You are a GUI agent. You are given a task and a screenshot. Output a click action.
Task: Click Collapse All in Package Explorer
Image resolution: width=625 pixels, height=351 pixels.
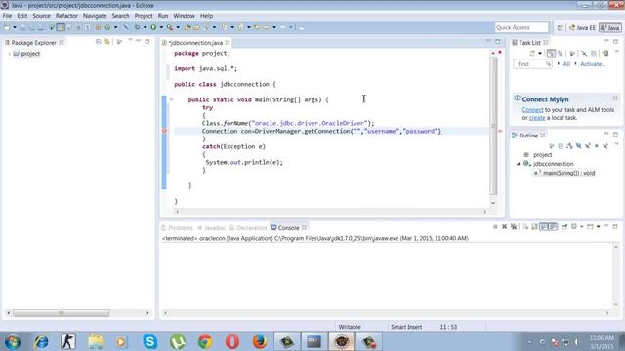click(98, 41)
